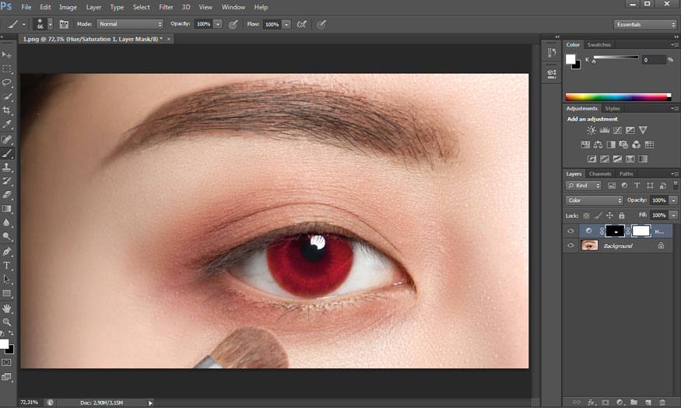681x408 pixels.
Task: Add a Curves adjustment
Action: pyautogui.click(x=617, y=130)
